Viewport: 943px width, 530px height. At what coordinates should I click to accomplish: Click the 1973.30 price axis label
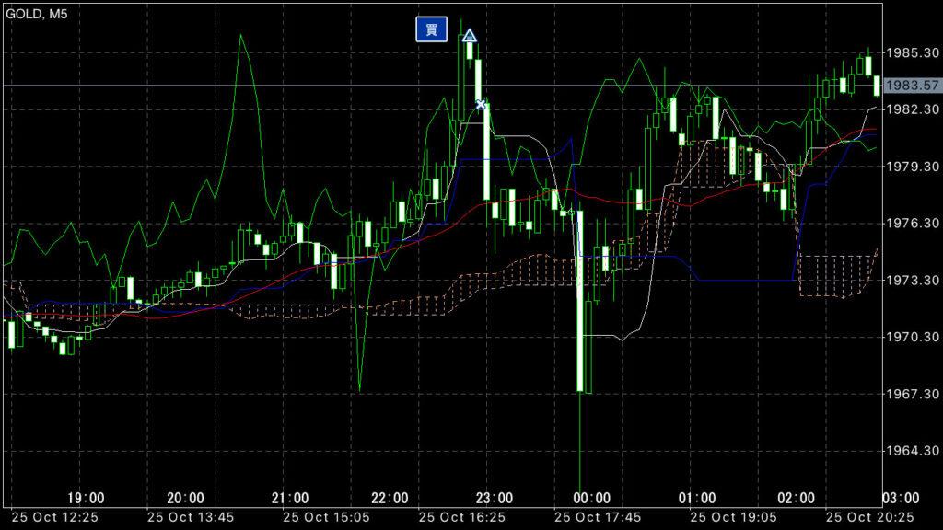point(913,280)
